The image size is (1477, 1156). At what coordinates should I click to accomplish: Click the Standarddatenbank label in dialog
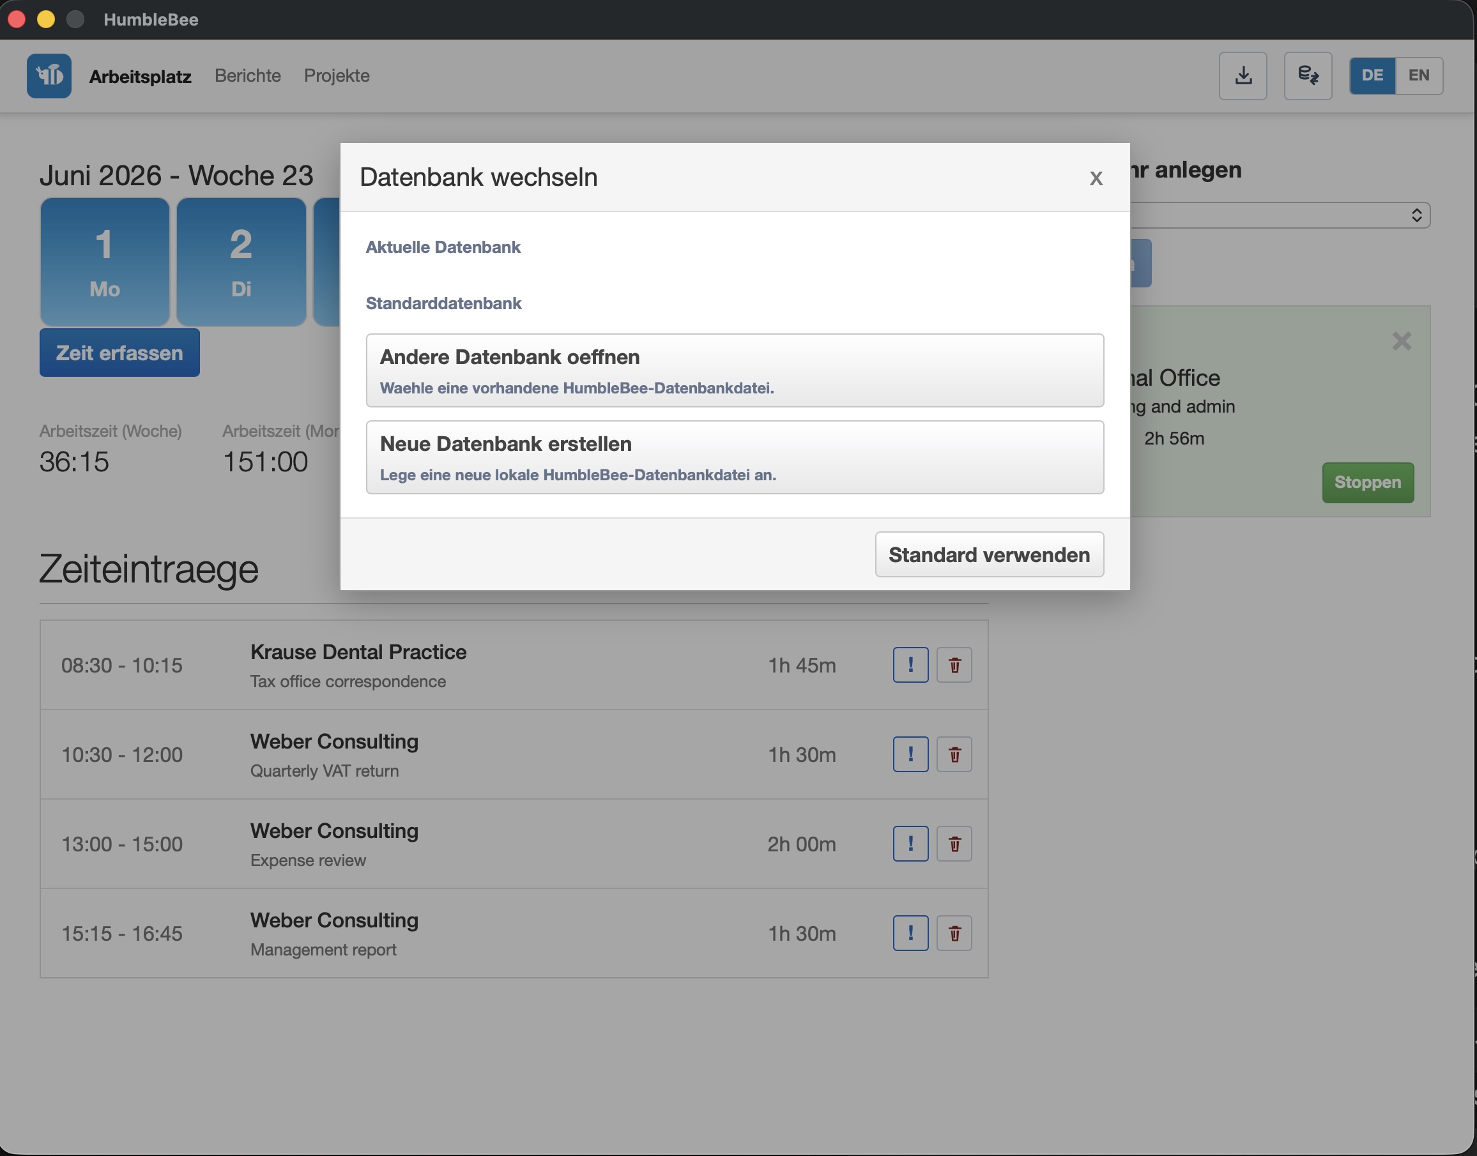click(x=443, y=303)
